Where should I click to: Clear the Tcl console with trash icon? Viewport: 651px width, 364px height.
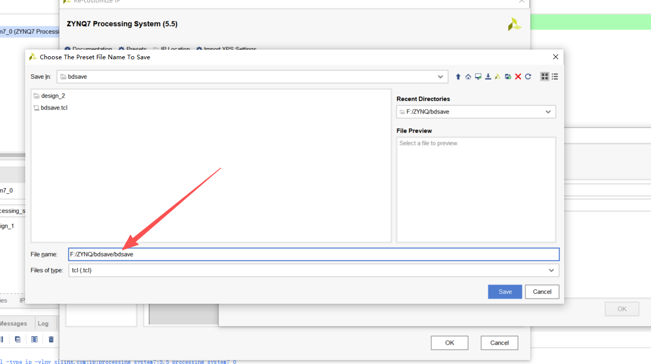[x=51, y=339]
